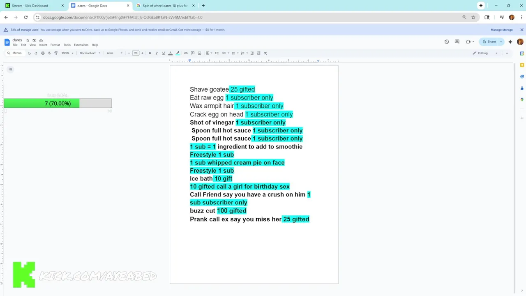The image size is (526, 296).
Task: Bookmark this page star icon
Action: [473, 17]
